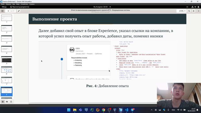Open the hamburger menu in document viewer

193,11
